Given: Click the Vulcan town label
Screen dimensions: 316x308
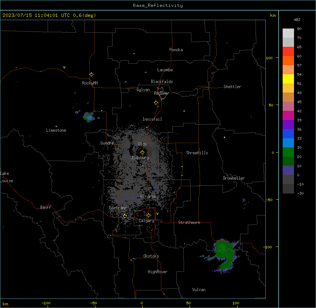Looking at the screenshot, I should (x=199, y=290).
